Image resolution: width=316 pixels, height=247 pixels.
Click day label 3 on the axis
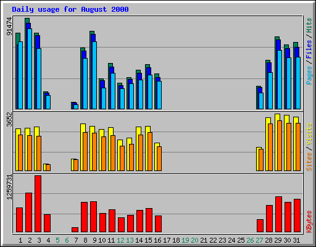(39, 240)
